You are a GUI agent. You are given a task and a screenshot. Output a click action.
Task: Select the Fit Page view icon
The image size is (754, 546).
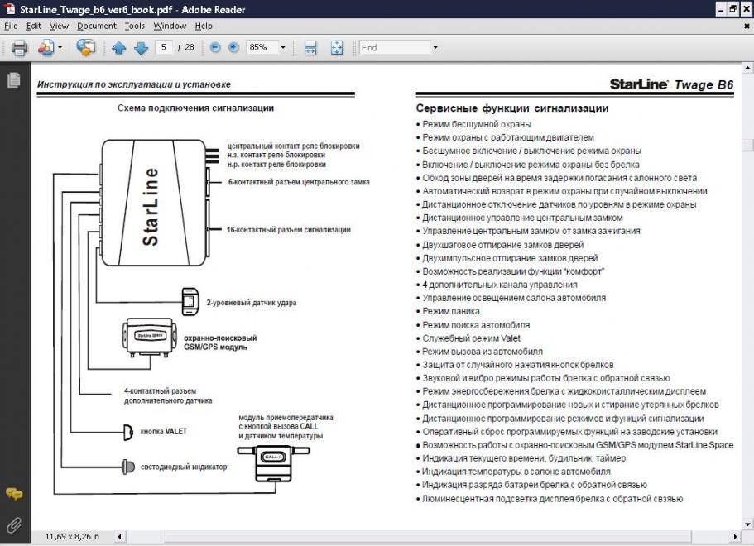(x=337, y=48)
